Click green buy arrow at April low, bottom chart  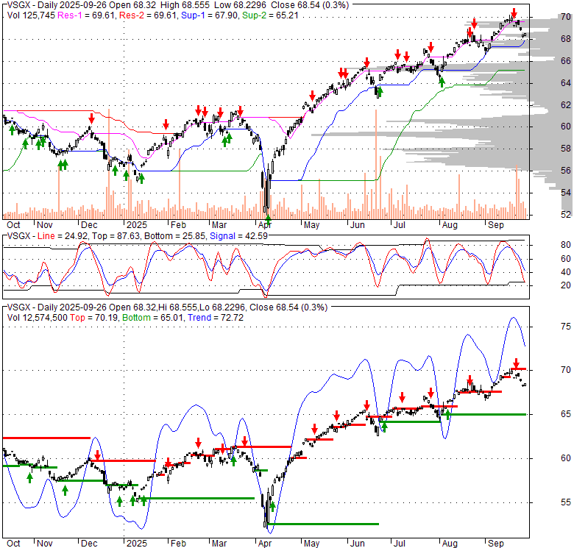pyautogui.click(x=272, y=507)
